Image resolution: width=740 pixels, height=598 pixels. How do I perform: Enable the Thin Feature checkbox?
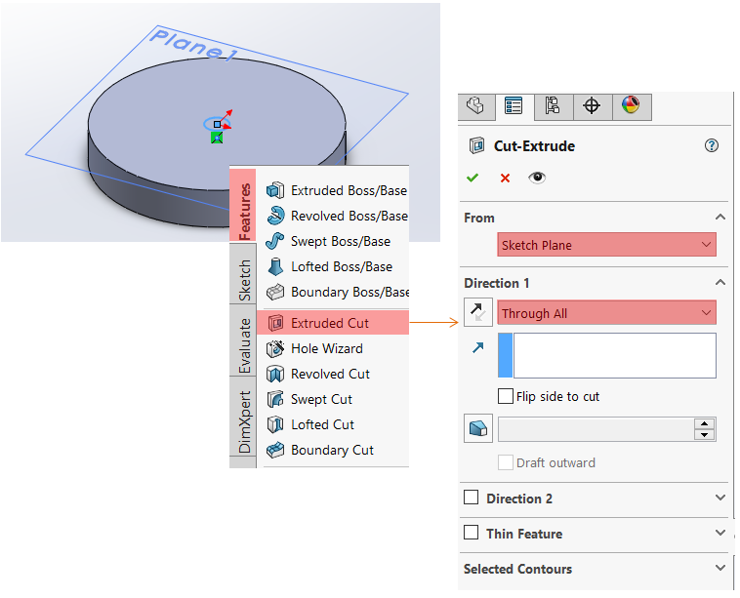point(471,533)
